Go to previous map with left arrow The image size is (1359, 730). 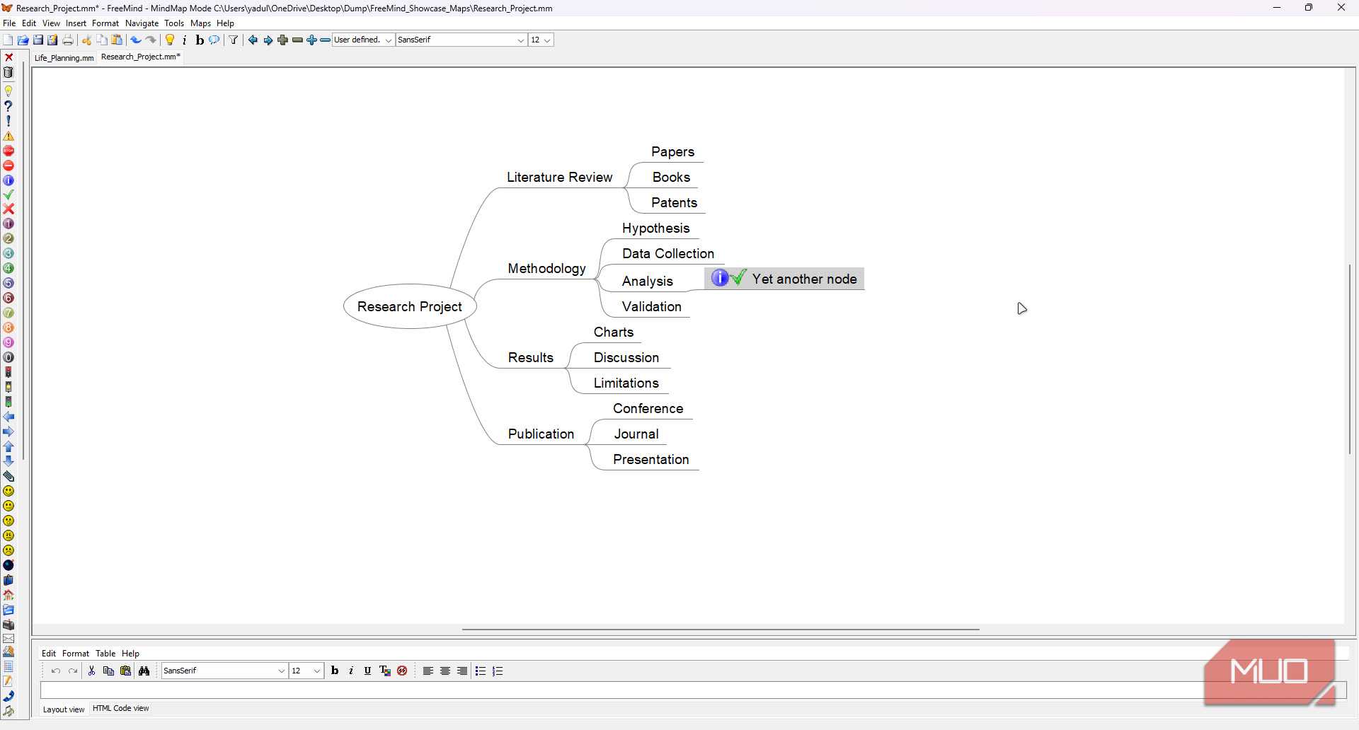click(253, 40)
